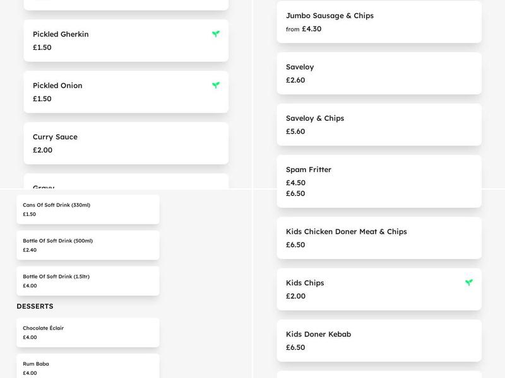Click the vegan leaf icon on Kids Chips
The width and height of the screenshot is (505, 378).
click(x=469, y=283)
